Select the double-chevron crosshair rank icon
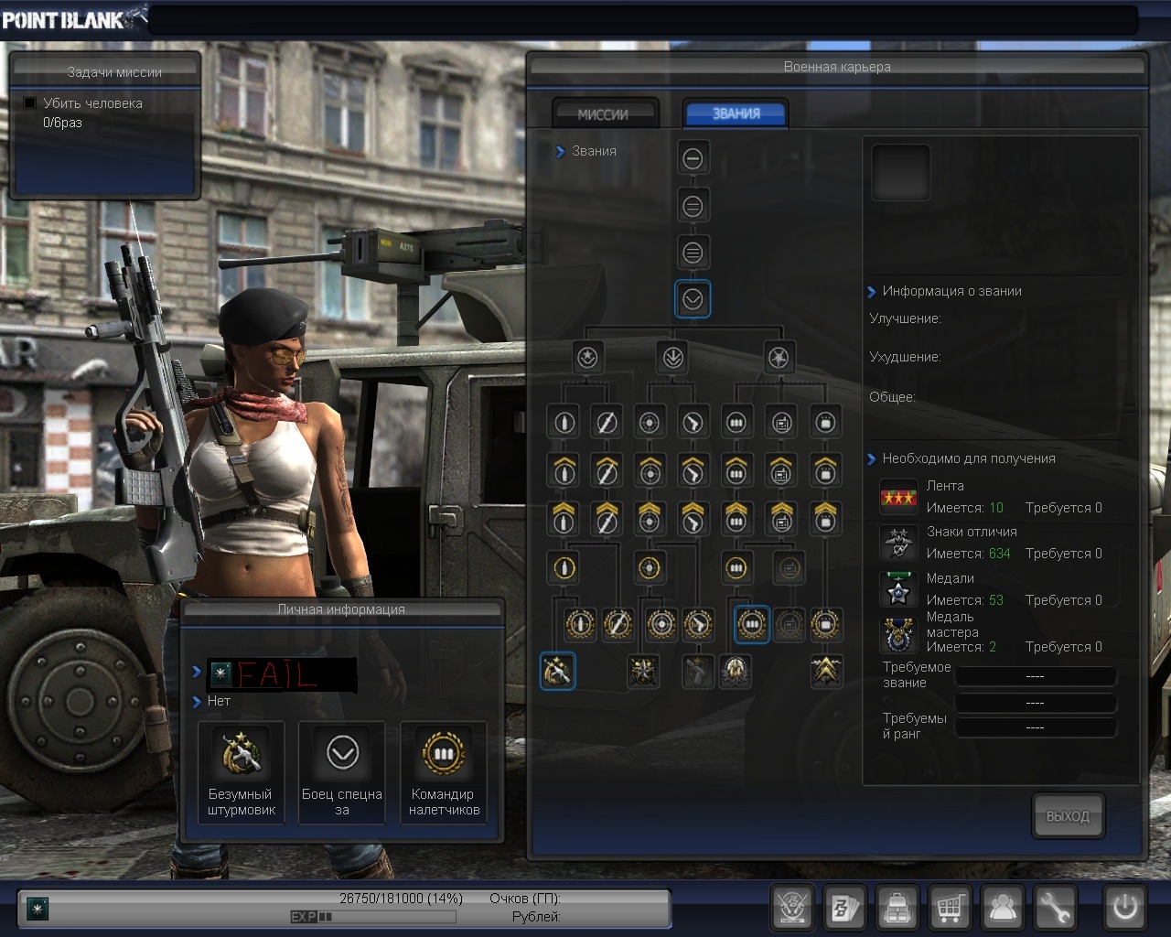 coord(650,518)
